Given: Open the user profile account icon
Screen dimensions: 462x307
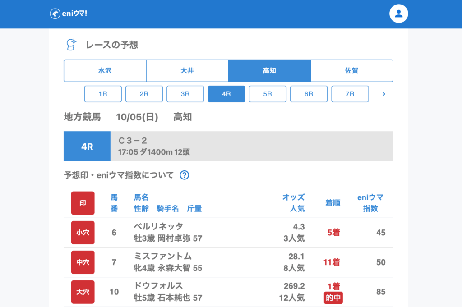Looking at the screenshot, I should tap(398, 14).
